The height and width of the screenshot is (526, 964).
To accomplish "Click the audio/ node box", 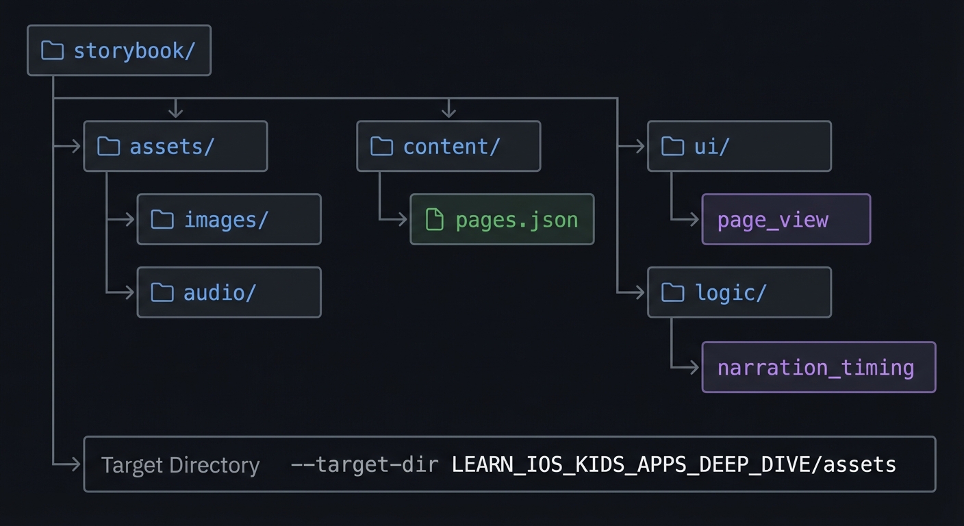I will [229, 292].
